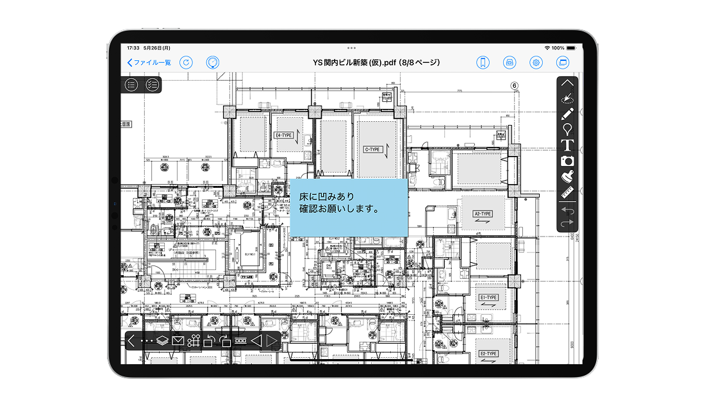Open the bookmark icon in header

483,62
